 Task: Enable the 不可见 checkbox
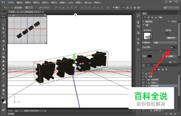[x=169, y=22]
